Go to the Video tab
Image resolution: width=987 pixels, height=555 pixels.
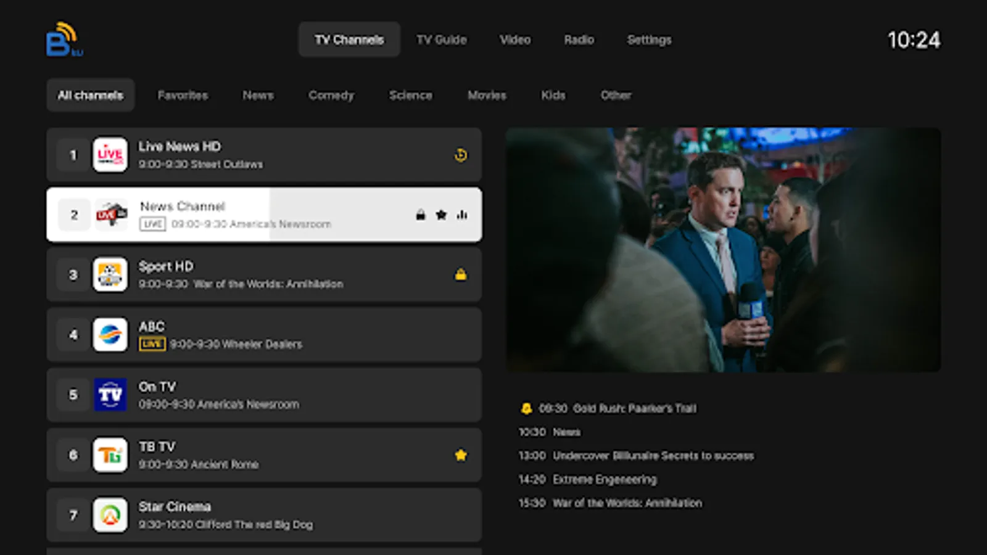pyautogui.click(x=515, y=39)
